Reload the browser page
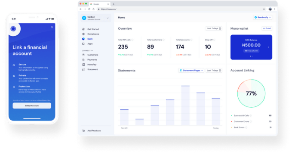This screenshot has height=155, width=292. point(89,9)
